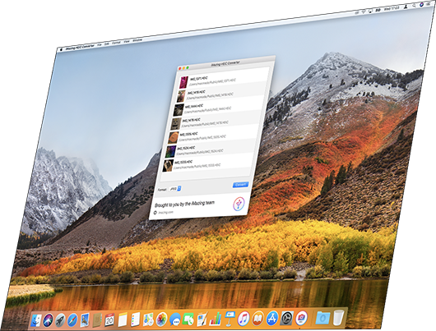
Task: Select the IMG_1505.HEIC file name
Action: [x=188, y=134]
